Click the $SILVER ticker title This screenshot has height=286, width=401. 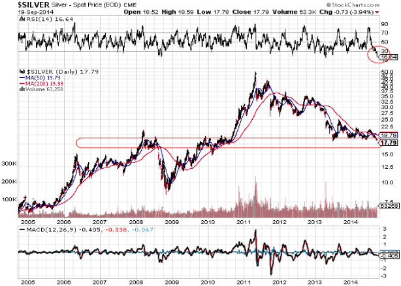[21, 5]
